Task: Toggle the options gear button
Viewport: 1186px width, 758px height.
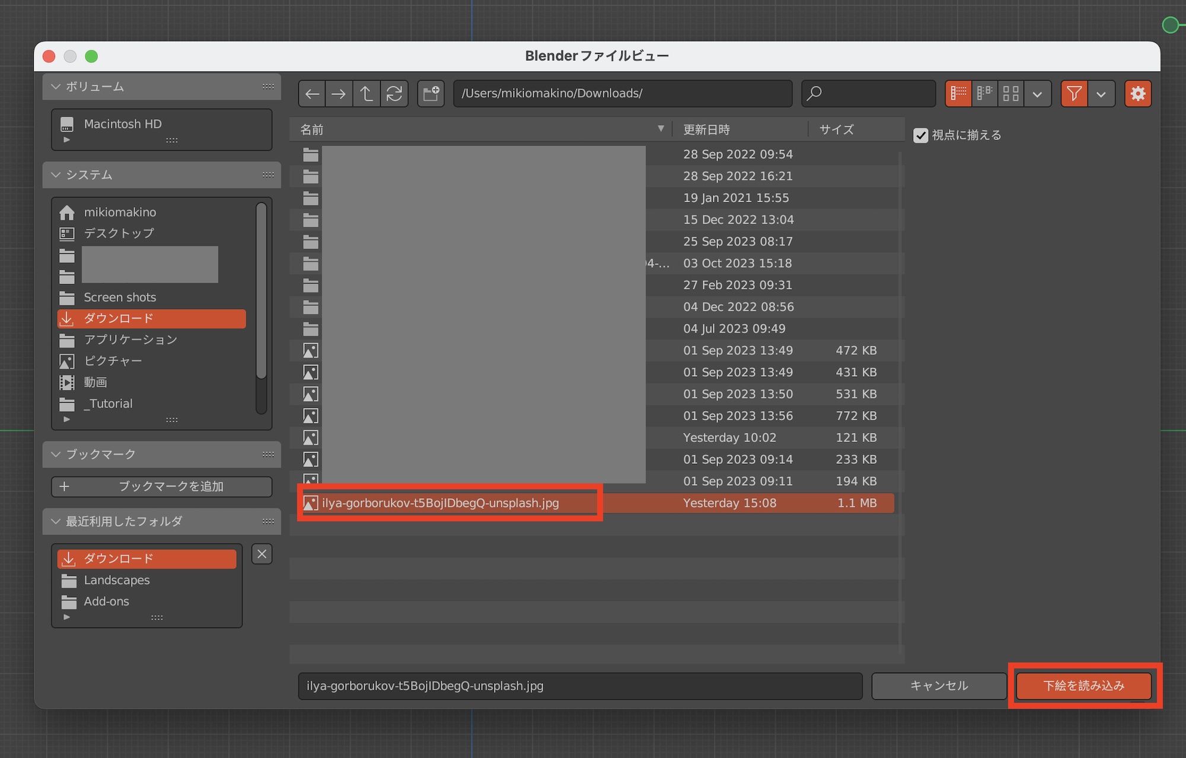Action: 1137,94
